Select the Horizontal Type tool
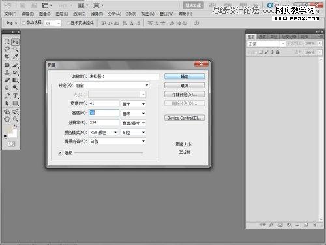 15,96
